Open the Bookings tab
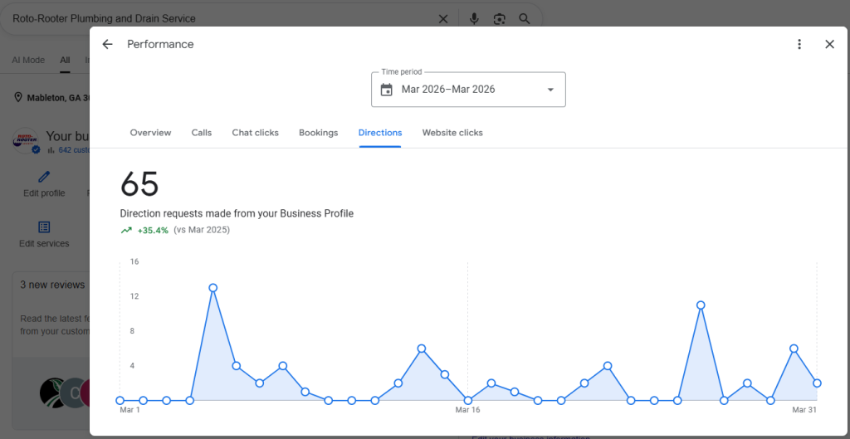The image size is (850, 439). pyautogui.click(x=318, y=133)
